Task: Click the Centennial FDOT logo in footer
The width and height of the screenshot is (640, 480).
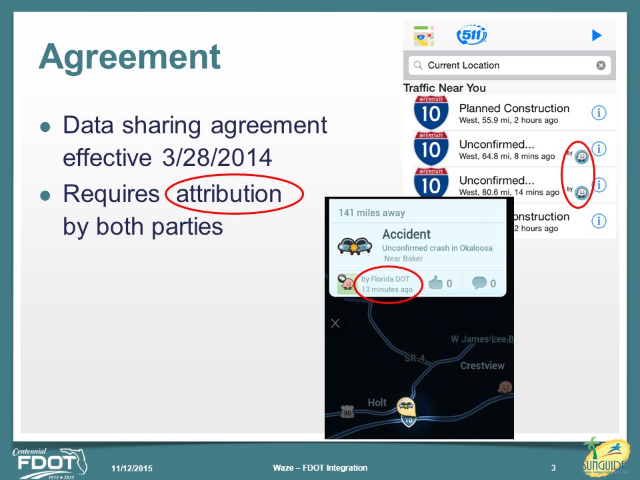Action: [50, 463]
